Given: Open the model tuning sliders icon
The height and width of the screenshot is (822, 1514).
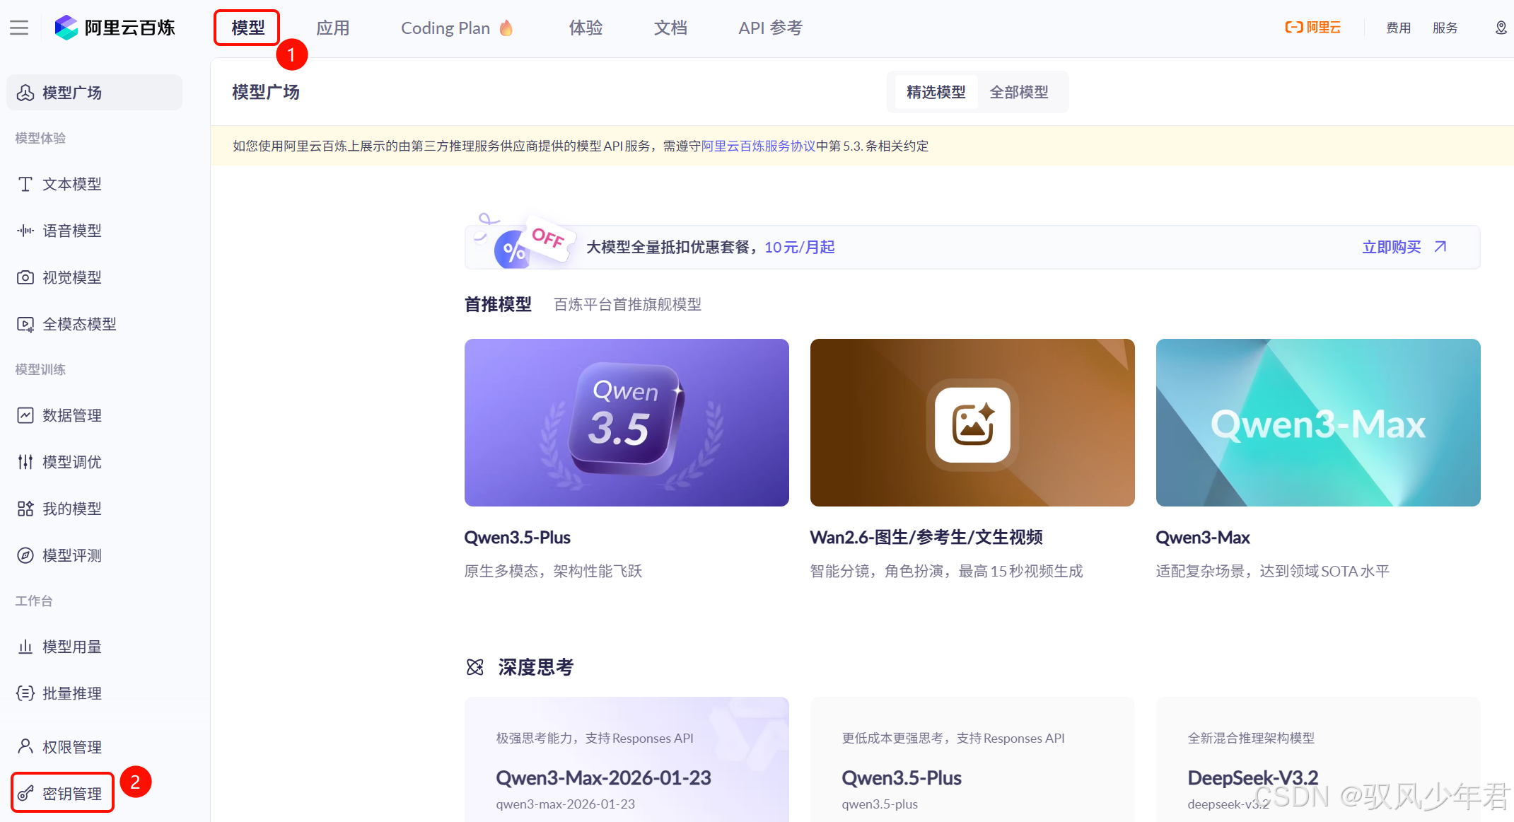Looking at the screenshot, I should click(25, 462).
